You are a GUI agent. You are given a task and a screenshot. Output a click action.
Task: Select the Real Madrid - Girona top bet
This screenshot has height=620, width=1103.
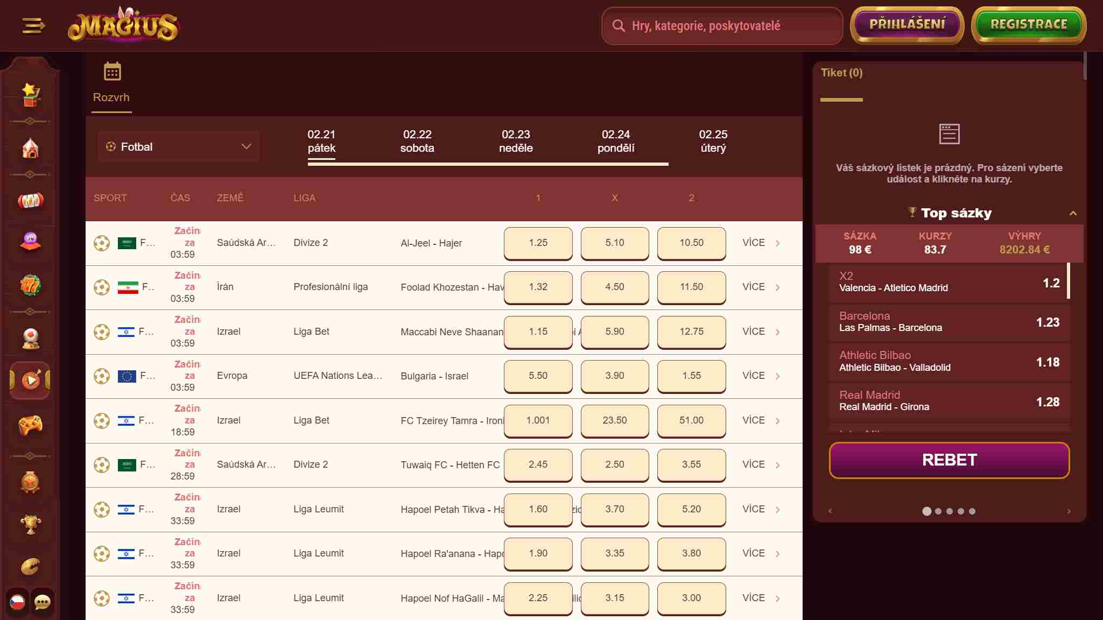click(x=949, y=401)
